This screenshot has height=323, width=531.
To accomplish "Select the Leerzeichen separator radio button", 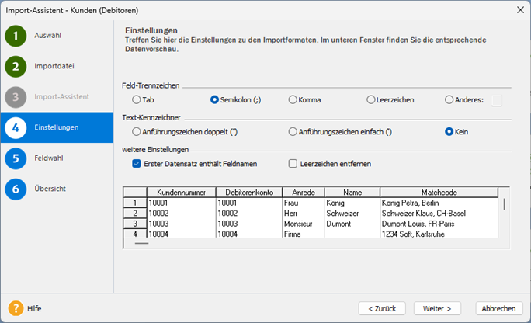I will 371,100.
